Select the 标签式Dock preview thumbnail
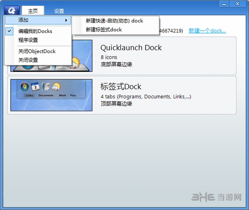This screenshot has width=249, height=210. [x=51, y=95]
